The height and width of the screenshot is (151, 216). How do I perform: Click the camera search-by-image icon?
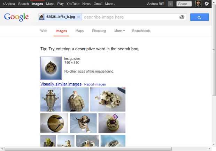click(182, 17)
